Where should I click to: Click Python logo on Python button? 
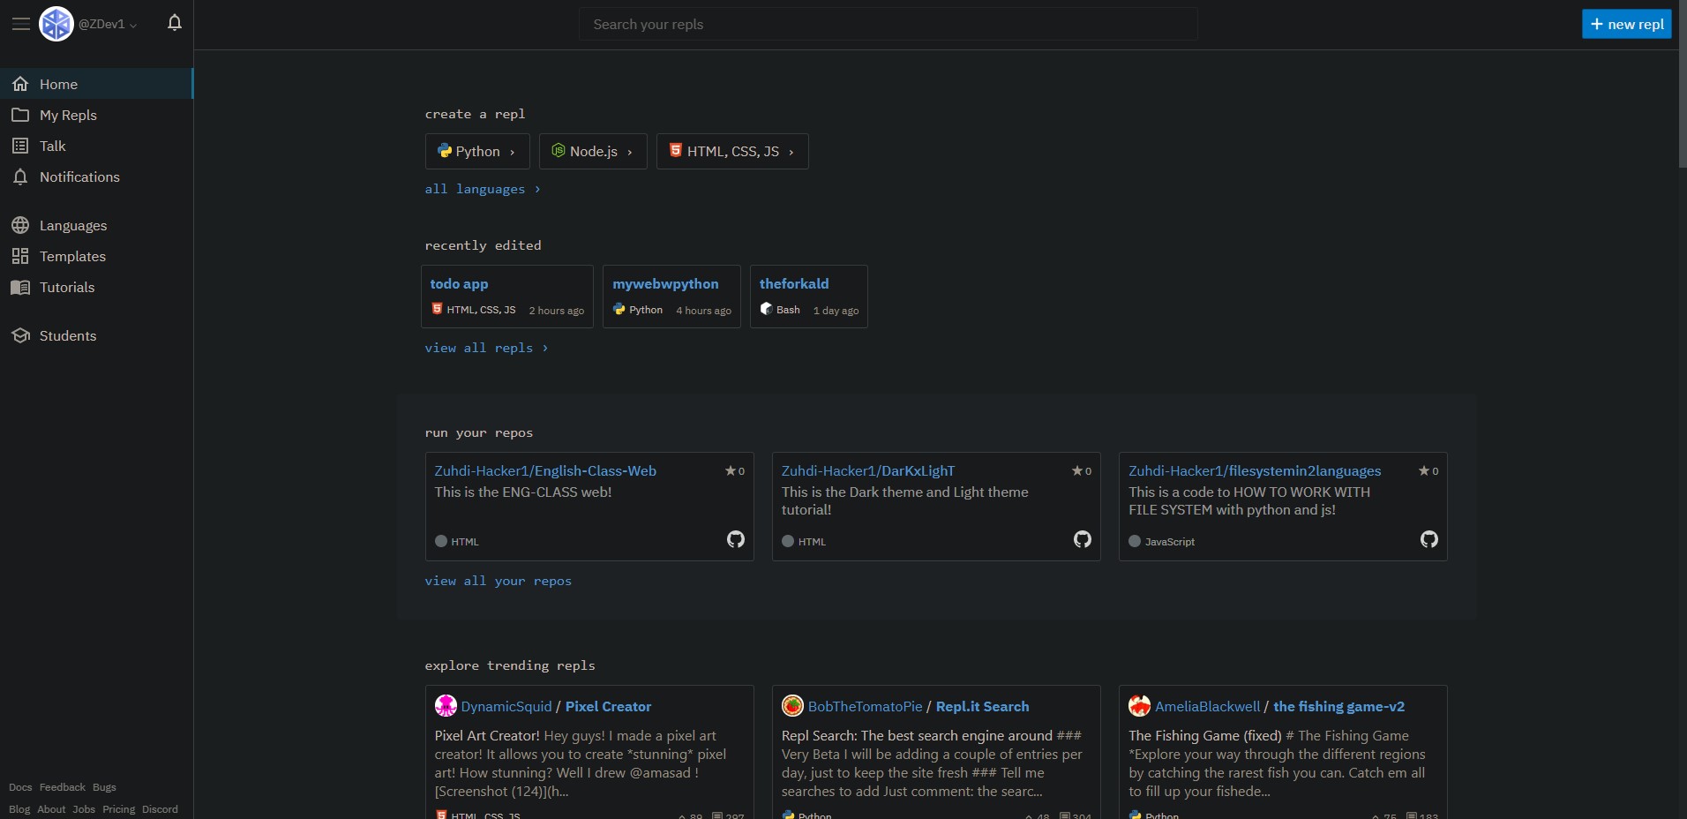pyautogui.click(x=445, y=151)
